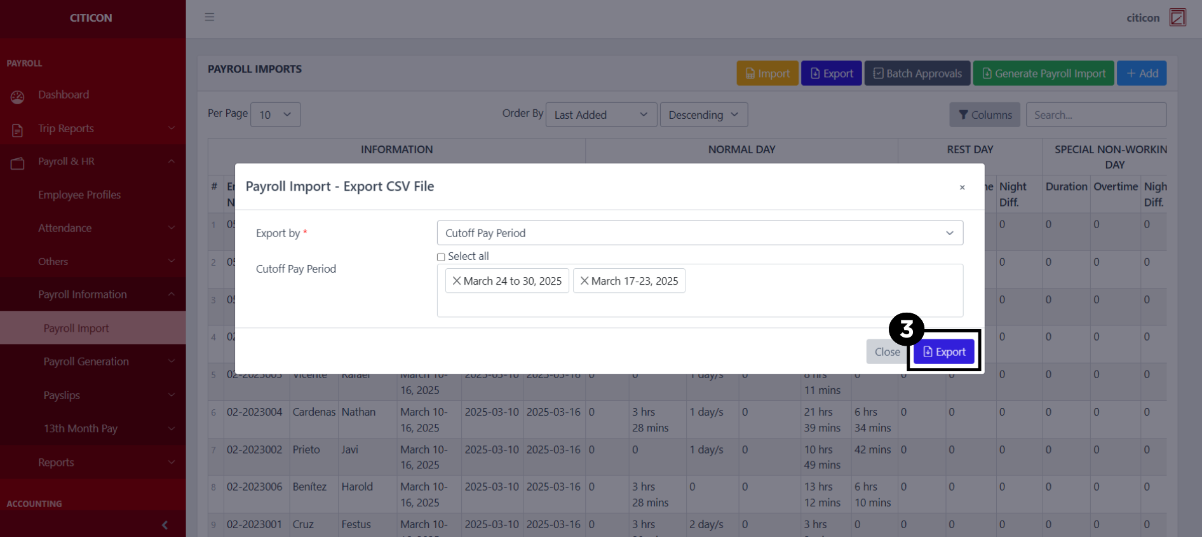Click the yellow Import button
Viewport: 1202px width, 537px height.
click(x=767, y=74)
